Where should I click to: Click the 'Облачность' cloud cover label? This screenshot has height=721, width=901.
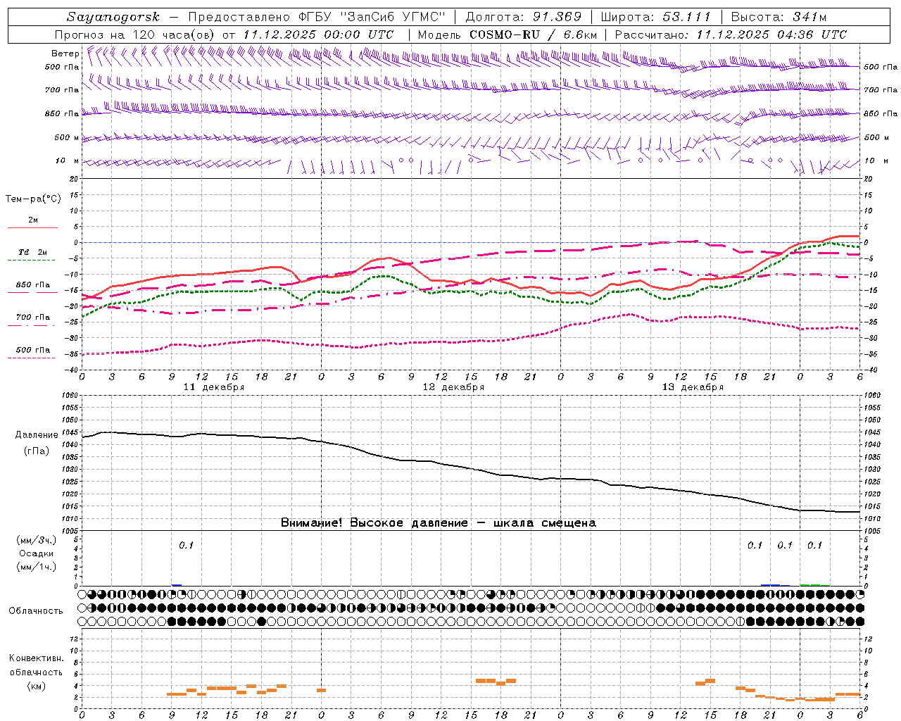(x=36, y=610)
